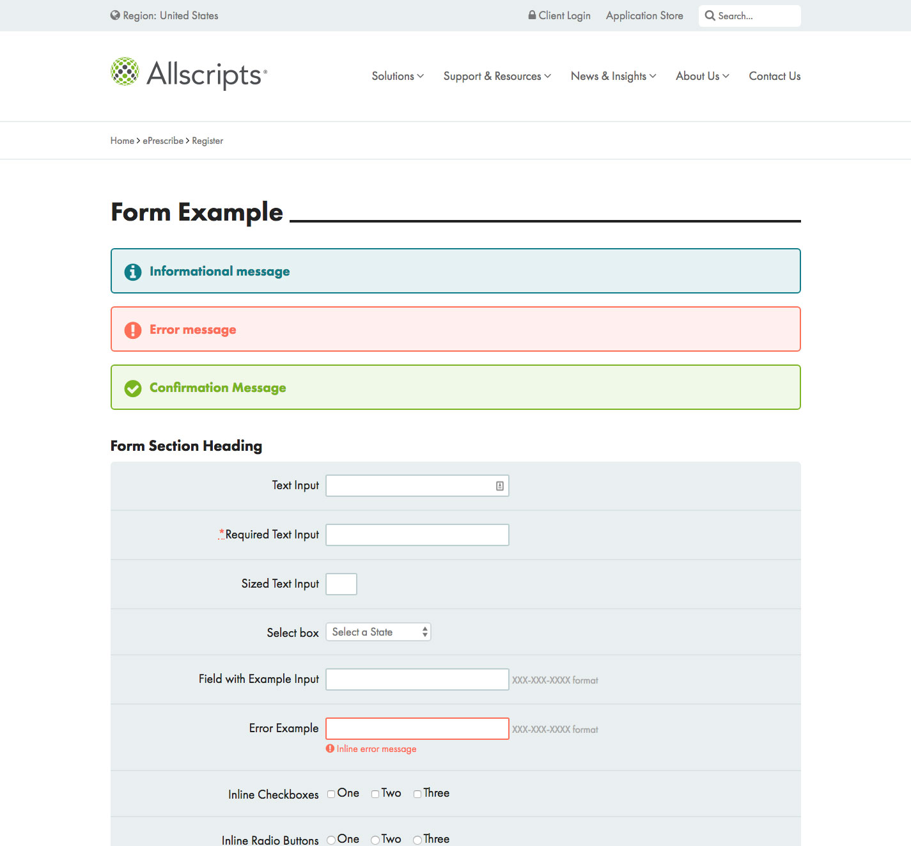Image resolution: width=911 pixels, height=846 pixels.
Task: Click into the Required Text Input field
Action: click(x=417, y=535)
